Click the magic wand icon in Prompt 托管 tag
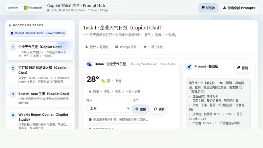Screen dimensions: 263x148 [117, 47]
